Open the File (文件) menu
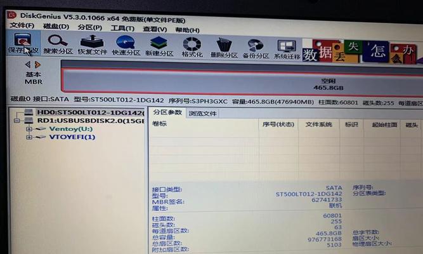This screenshot has height=254, width=423. point(22,25)
